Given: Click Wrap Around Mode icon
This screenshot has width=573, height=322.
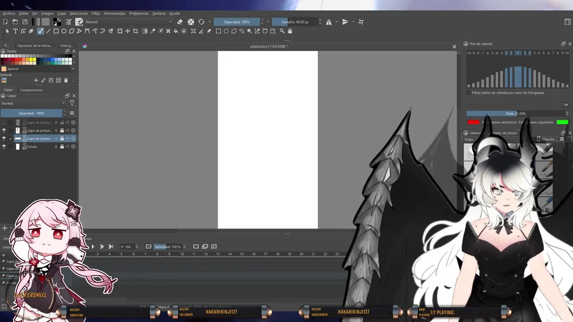Looking at the screenshot, I should [361, 21].
